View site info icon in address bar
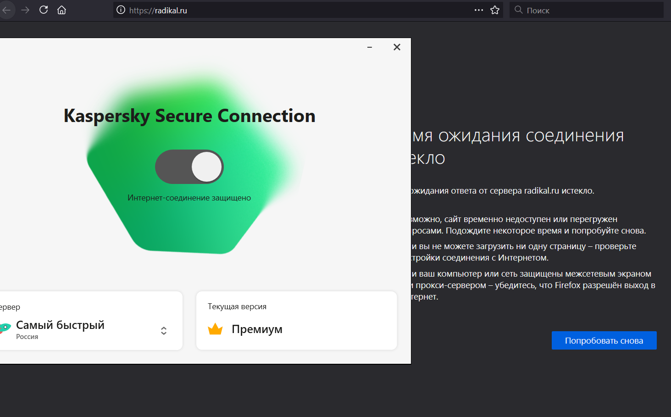This screenshot has height=417, width=671. (121, 10)
